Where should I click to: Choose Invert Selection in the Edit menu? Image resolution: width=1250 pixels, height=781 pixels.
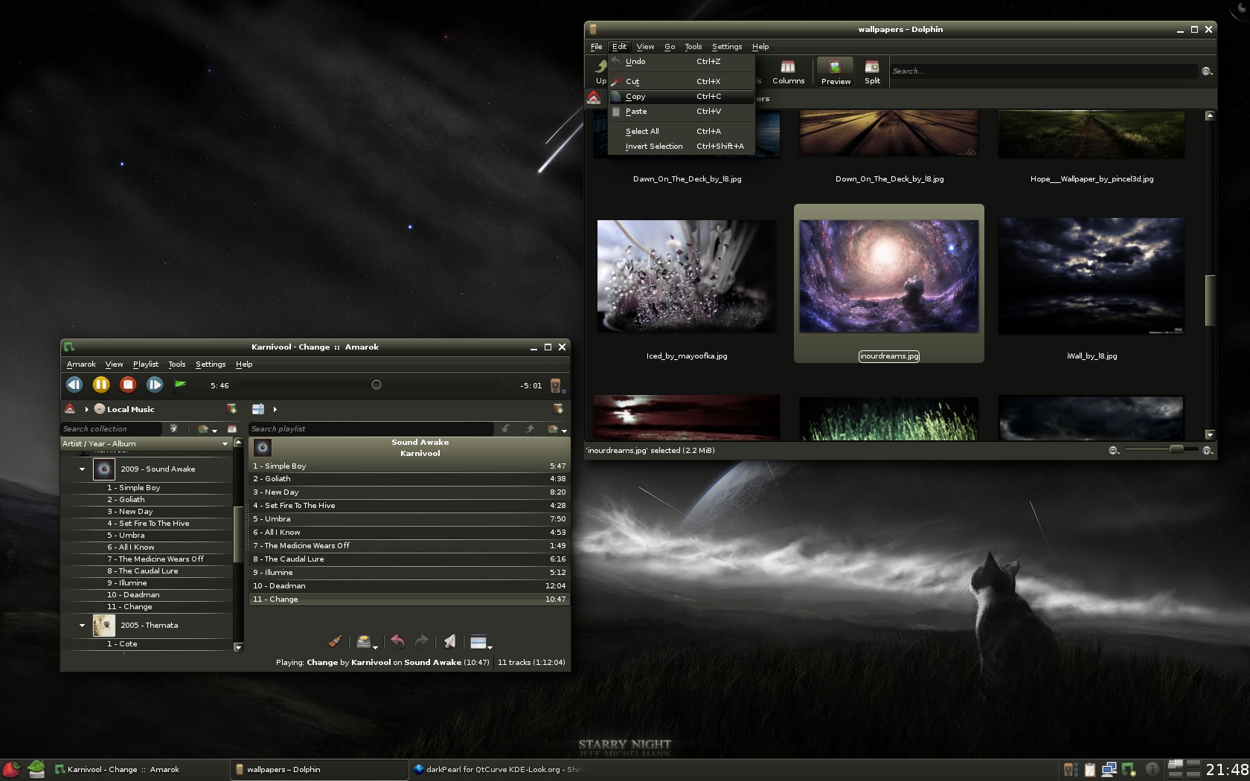point(682,147)
